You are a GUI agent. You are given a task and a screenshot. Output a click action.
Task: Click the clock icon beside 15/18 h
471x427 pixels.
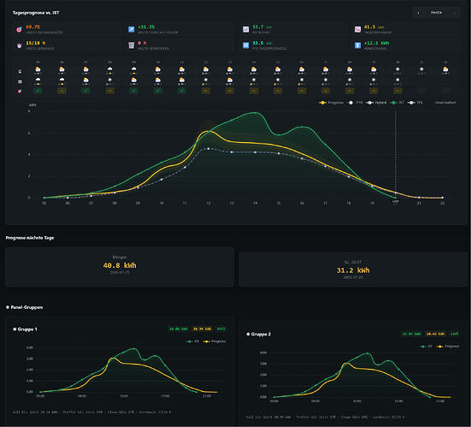19,45
